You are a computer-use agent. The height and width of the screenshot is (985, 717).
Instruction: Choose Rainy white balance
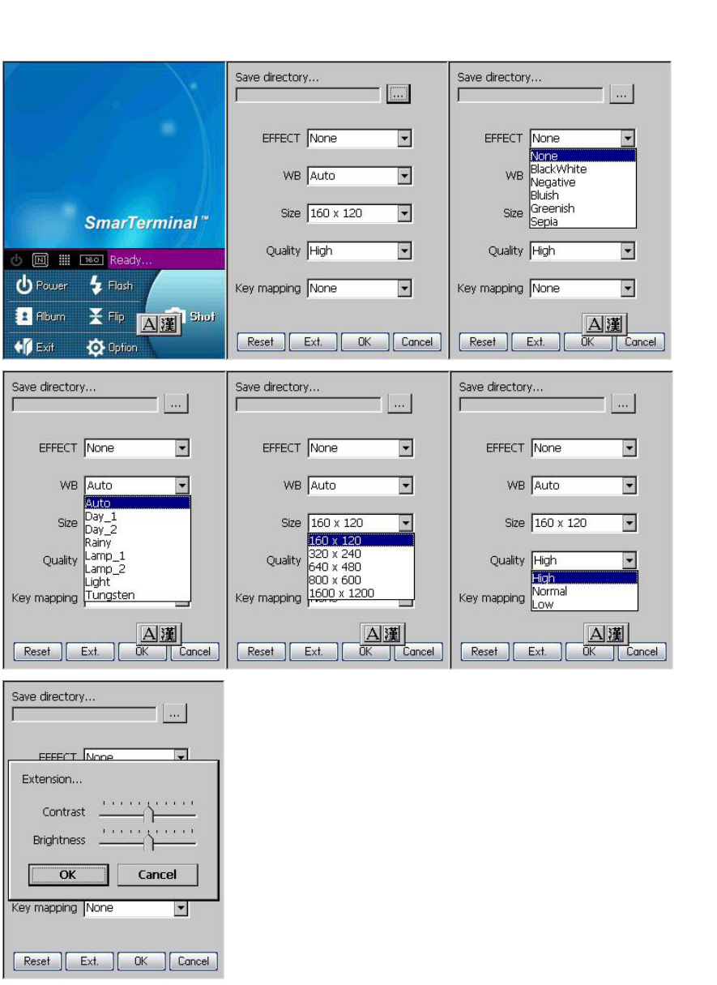point(137,542)
